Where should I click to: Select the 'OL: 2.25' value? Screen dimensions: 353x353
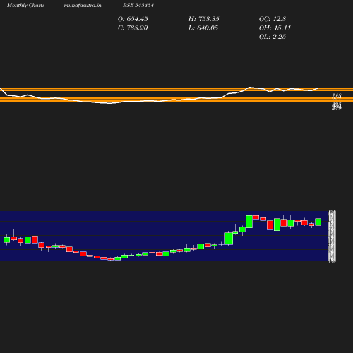click(273, 37)
